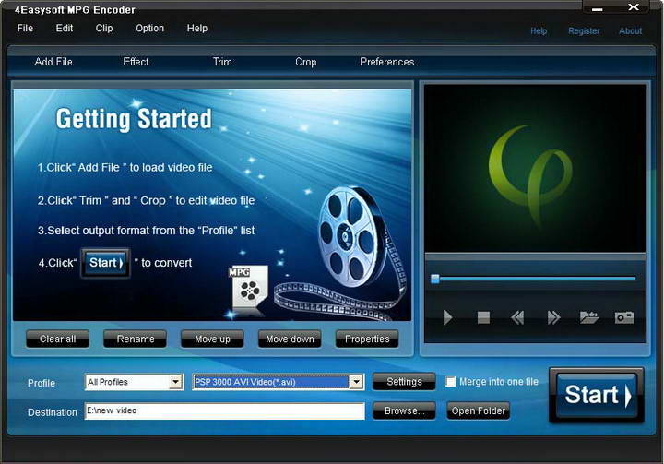Select Trim in the toolbar

222,62
